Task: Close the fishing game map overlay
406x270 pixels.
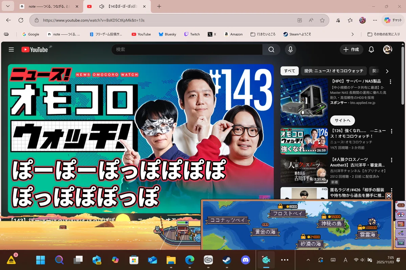Action: point(389,196)
